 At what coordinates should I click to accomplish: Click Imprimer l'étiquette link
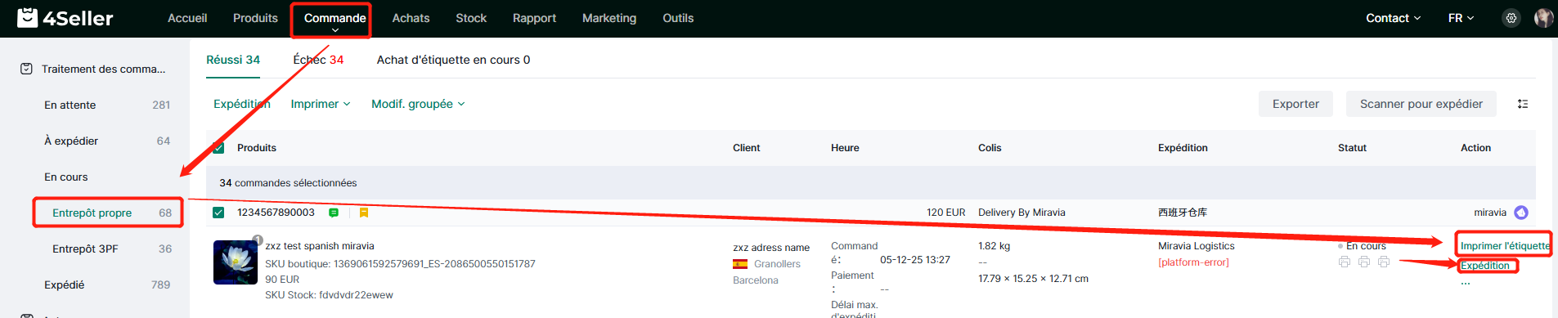tap(1505, 245)
